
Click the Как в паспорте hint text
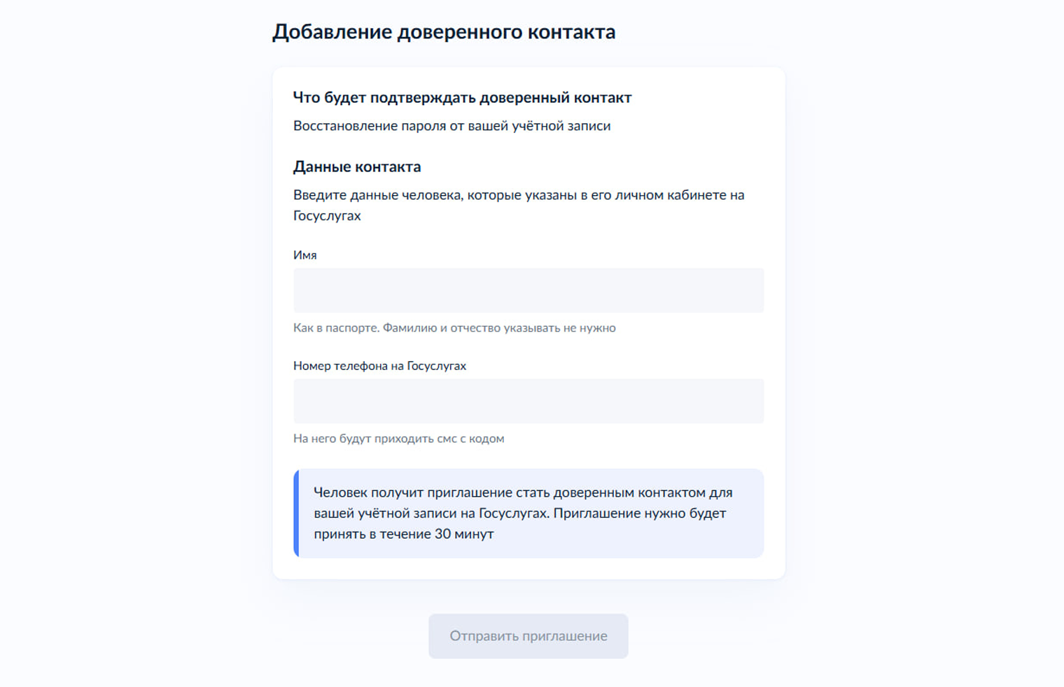coord(454,328)
